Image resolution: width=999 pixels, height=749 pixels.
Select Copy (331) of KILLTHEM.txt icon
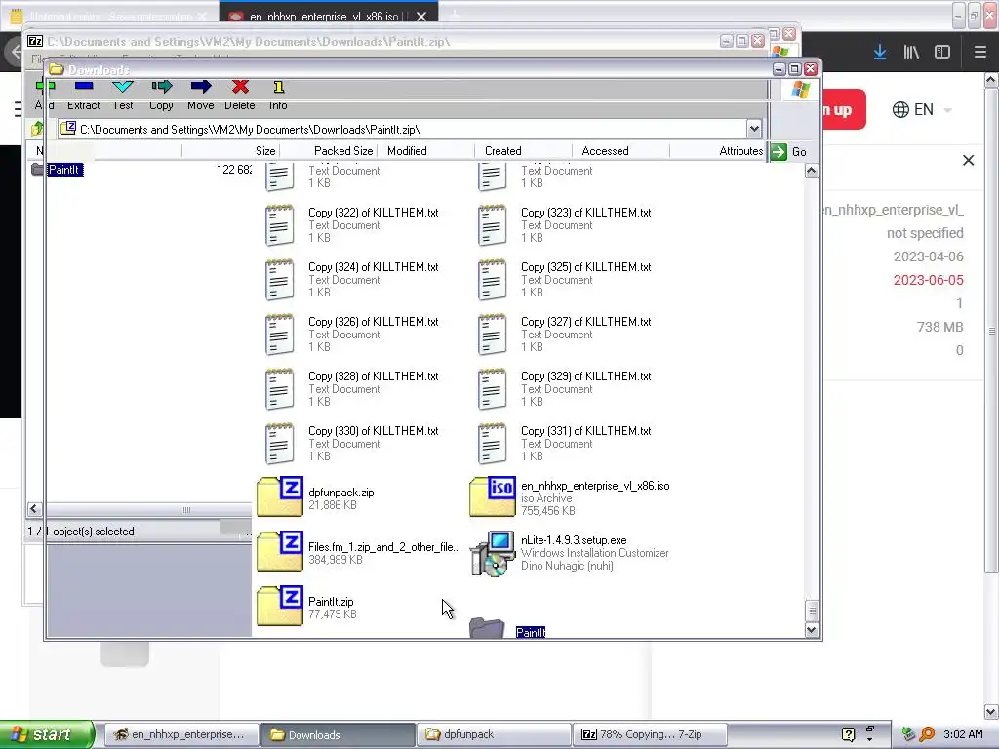[492, 444]
